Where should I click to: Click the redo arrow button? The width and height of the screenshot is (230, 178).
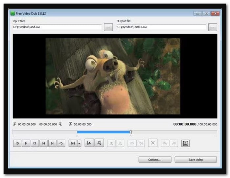click(174, 143)
